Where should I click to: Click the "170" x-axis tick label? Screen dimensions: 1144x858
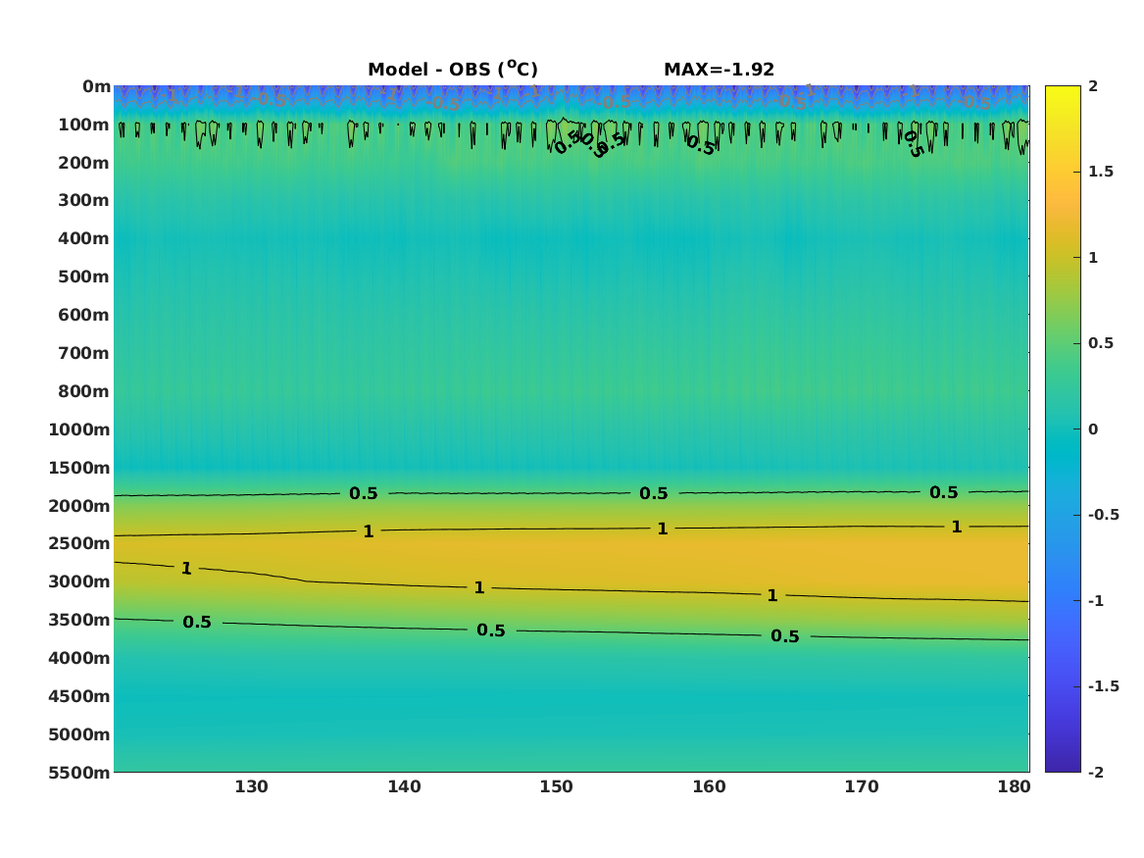(x=862, y=786)
